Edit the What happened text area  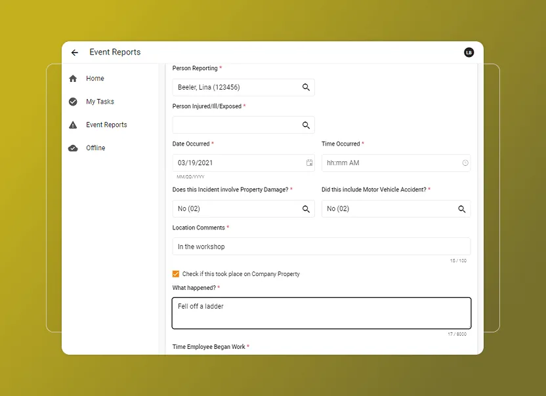pos(321,313)
